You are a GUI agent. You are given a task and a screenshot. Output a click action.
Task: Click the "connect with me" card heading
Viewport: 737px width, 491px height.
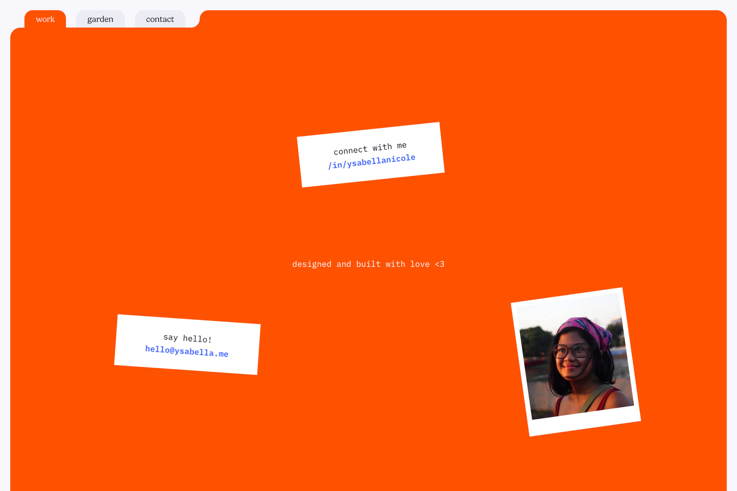point(370,148)
